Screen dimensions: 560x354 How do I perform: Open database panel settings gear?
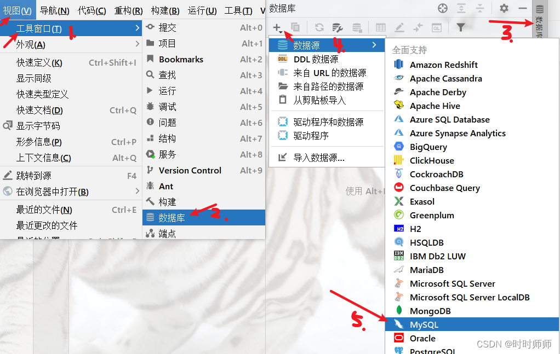click(504, 8)
